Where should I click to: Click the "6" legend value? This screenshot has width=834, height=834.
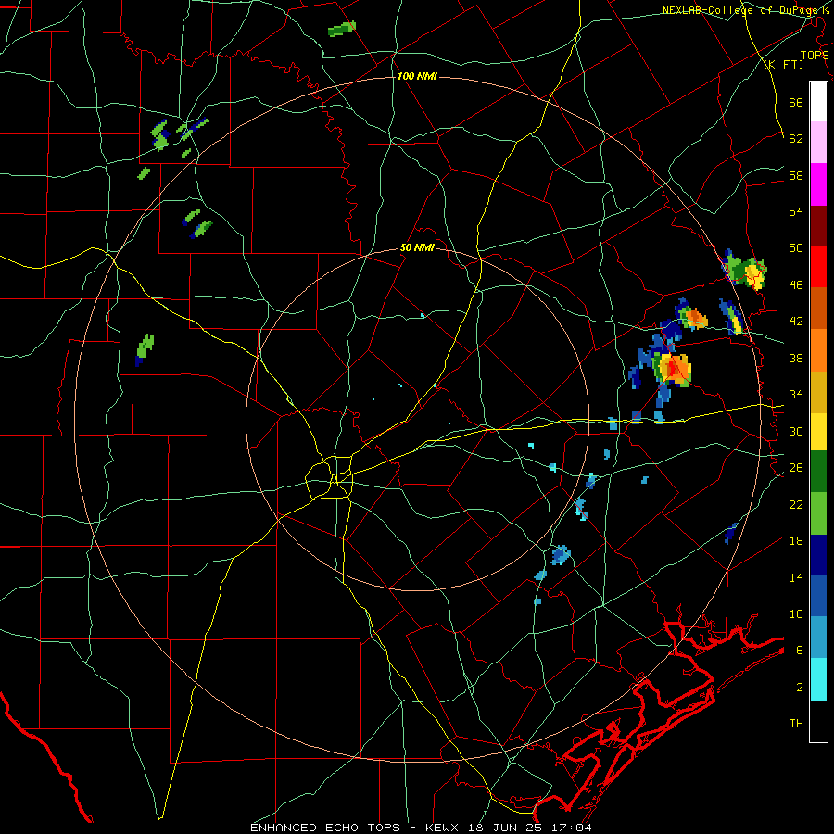[800, 651]
